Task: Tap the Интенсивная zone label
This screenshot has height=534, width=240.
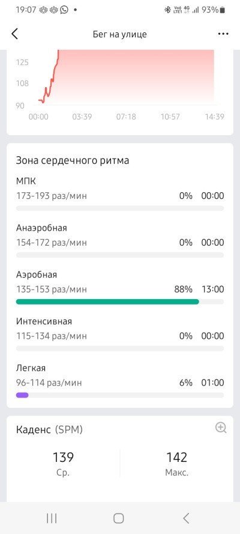Action: (44, 321)
